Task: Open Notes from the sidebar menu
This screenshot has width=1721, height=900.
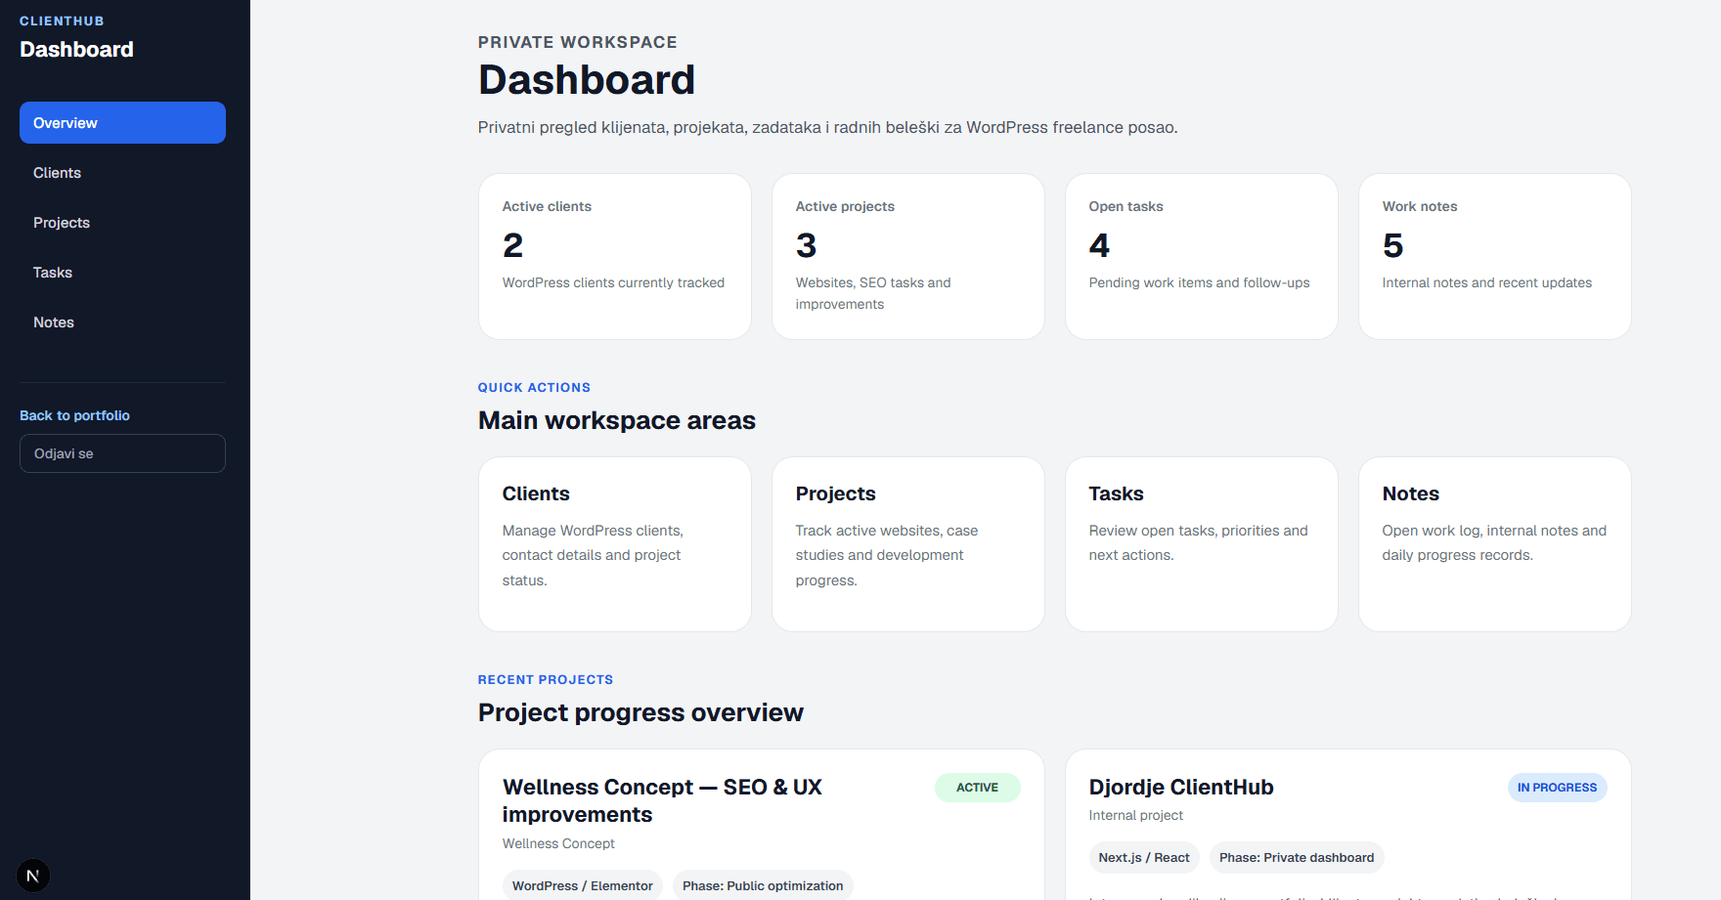Action: [122, 322]
